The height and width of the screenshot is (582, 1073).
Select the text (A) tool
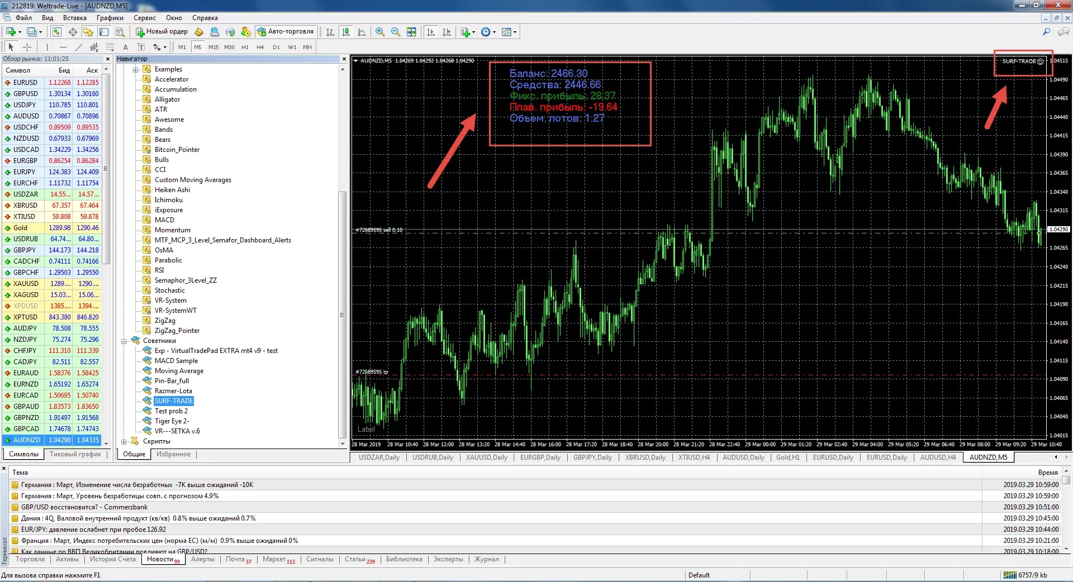click(x=125, y=47)
